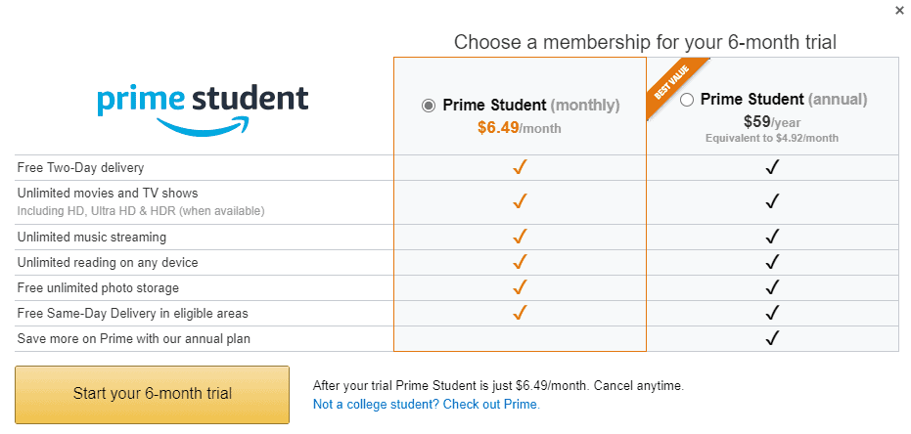Image resolution: width=911 pixels, height=434 pixels.
Task: Click orange checkmark for Free Two-Day delivery
Action: click(x=521, y=168)
